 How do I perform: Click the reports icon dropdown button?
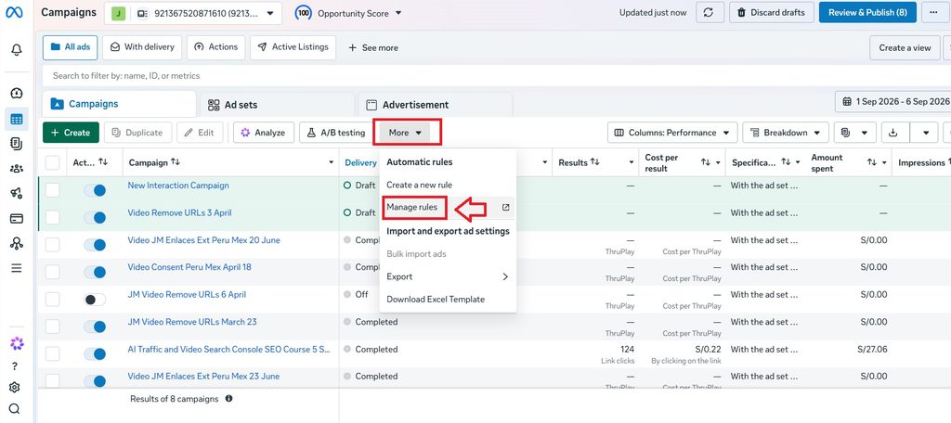click(854, 133)
